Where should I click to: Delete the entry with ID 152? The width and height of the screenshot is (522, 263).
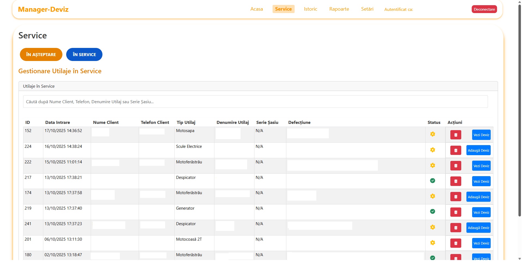pos(456,135)
